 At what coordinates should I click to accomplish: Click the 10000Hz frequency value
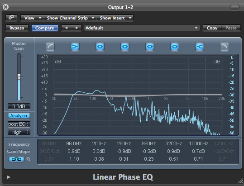click(199, 143)
